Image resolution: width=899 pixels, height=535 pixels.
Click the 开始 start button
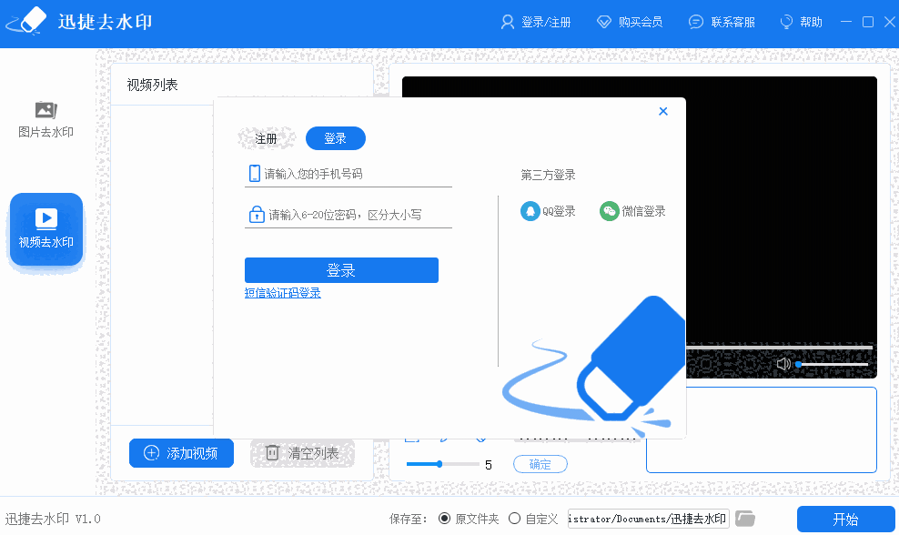[x=845, y=518]
